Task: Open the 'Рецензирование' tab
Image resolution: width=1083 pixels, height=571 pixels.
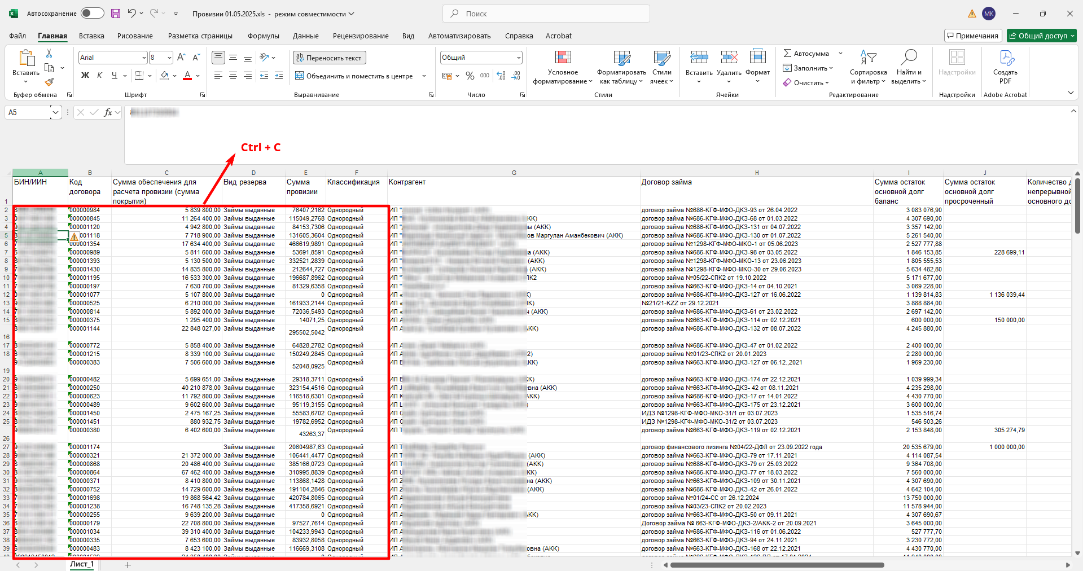Action: [361, 36]
